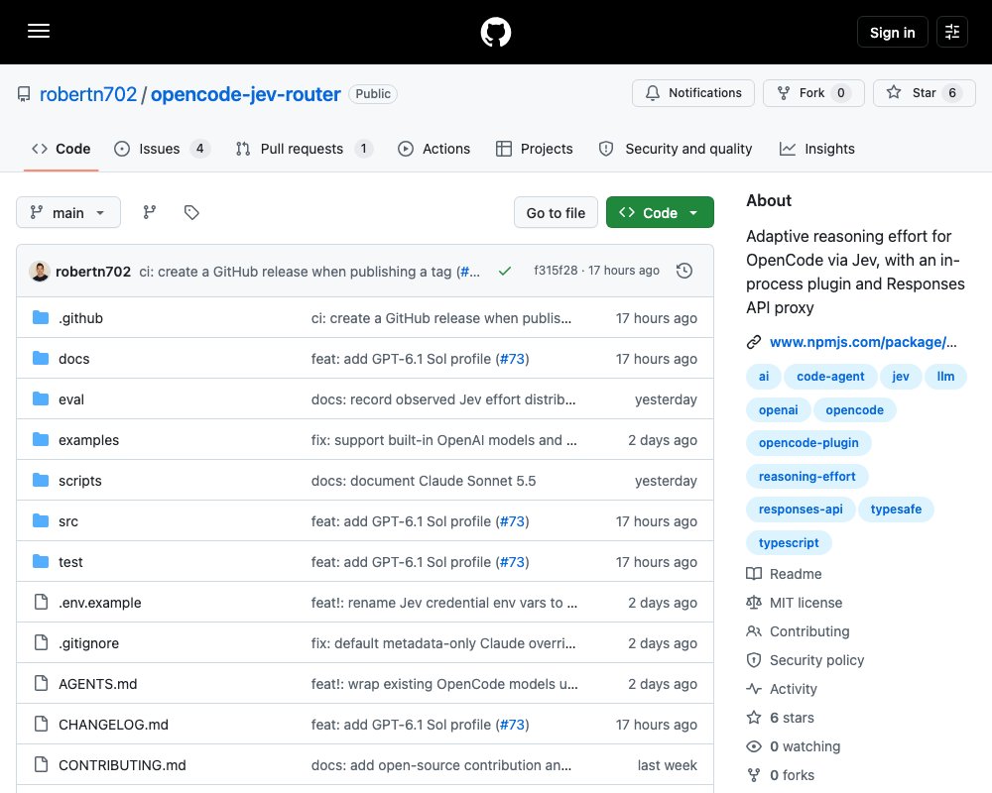The width and height of the screenshot is (992, 793).
Task: Click the Sign in button
Action: 892,33
